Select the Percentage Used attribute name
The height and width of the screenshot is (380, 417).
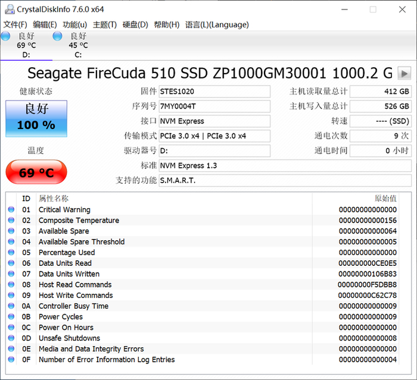point(67,253)
